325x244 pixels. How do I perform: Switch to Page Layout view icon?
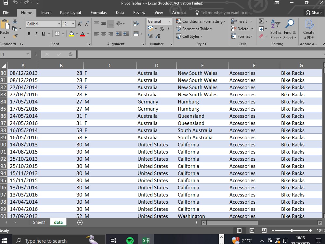[x=252, y=231]
